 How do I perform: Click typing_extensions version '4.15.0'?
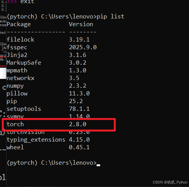79,140
